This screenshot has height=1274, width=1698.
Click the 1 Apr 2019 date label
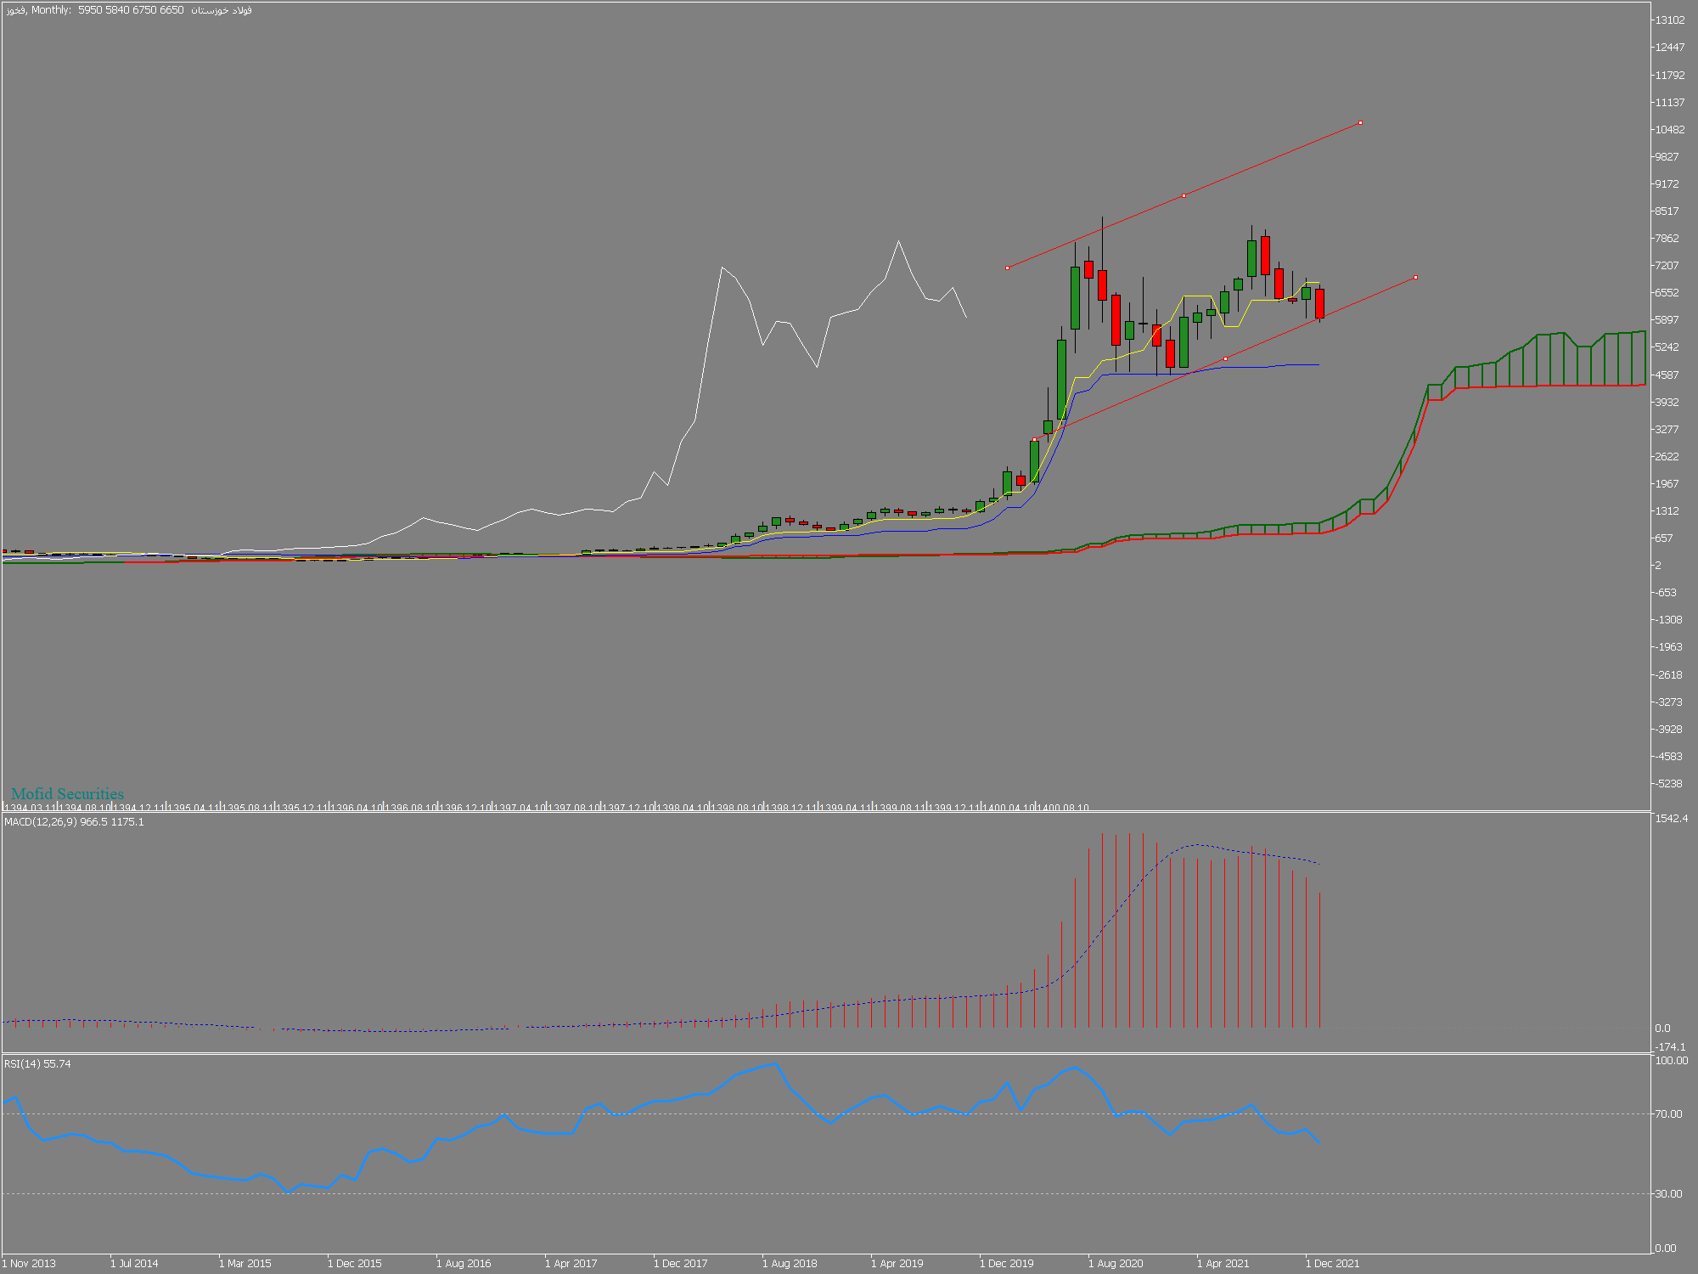(x=897, y=1264)
